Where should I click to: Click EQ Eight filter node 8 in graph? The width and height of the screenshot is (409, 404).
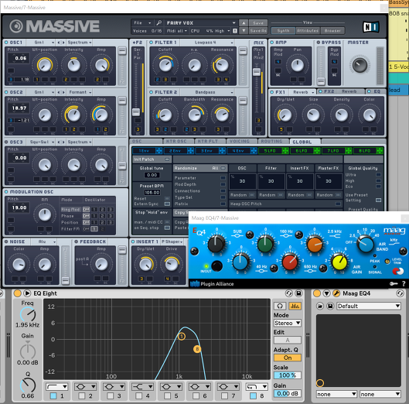click(197, 349)
